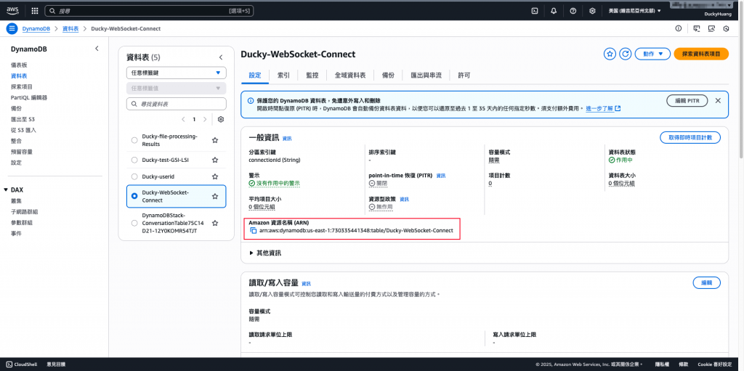Viewport: 744px width, 371px height.
Task: Favorite the table using header star button
Action: tap(610, 54)
